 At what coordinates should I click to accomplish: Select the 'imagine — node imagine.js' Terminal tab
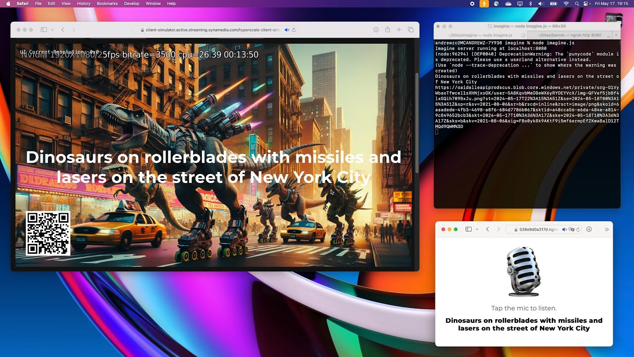coord(480,35)
